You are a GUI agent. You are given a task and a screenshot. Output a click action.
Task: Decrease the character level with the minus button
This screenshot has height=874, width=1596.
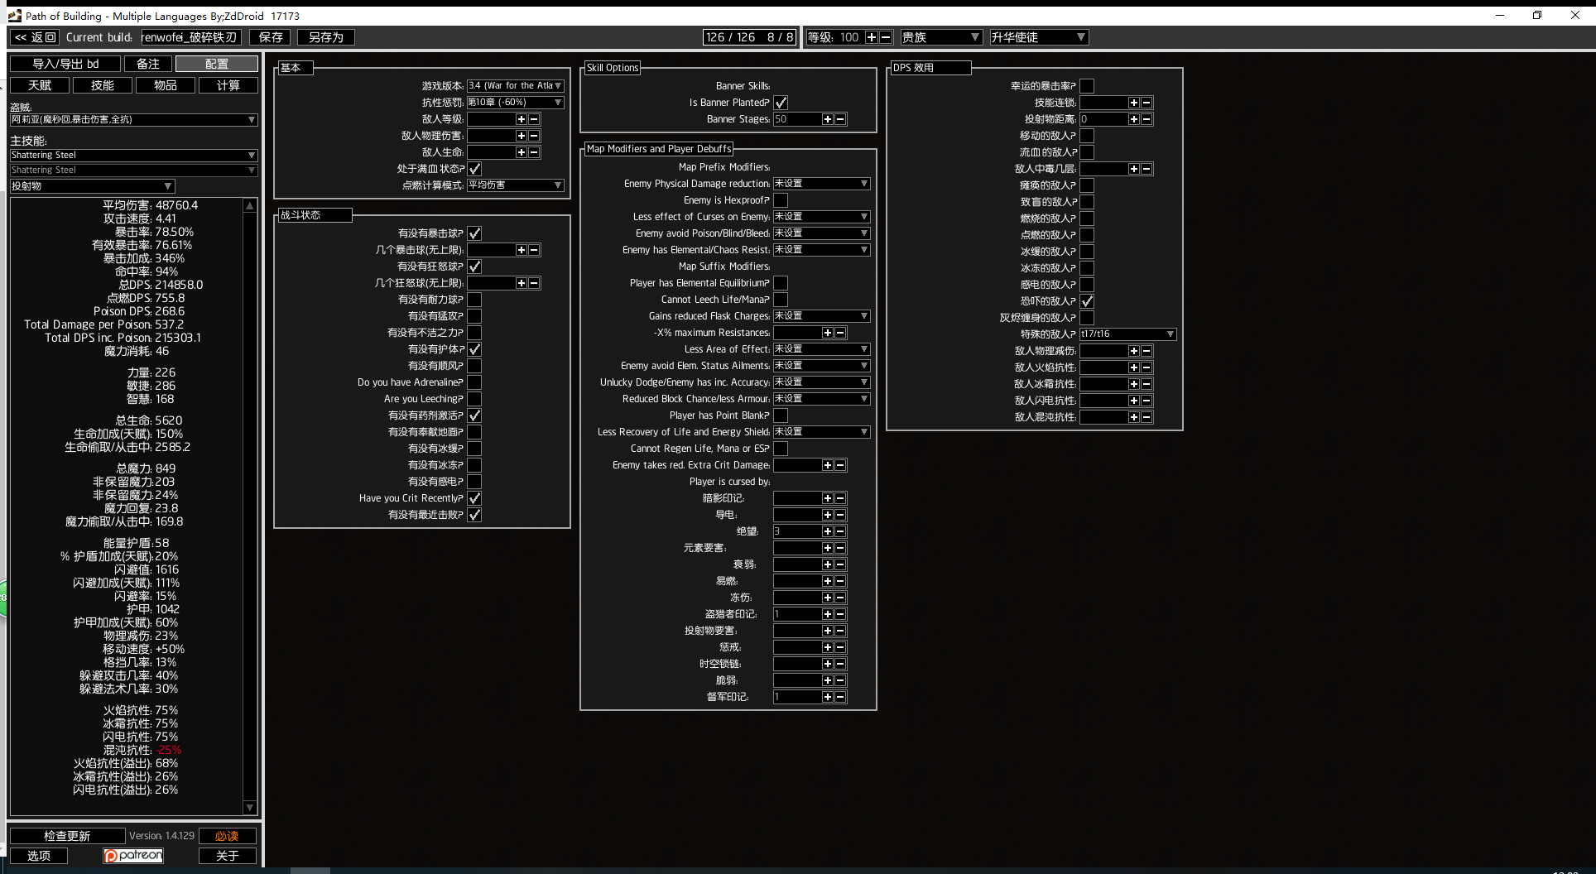886,37
